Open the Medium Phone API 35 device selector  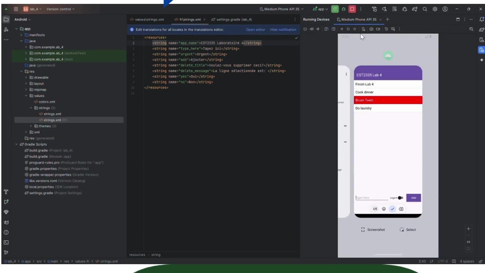(x=282, y=9)
